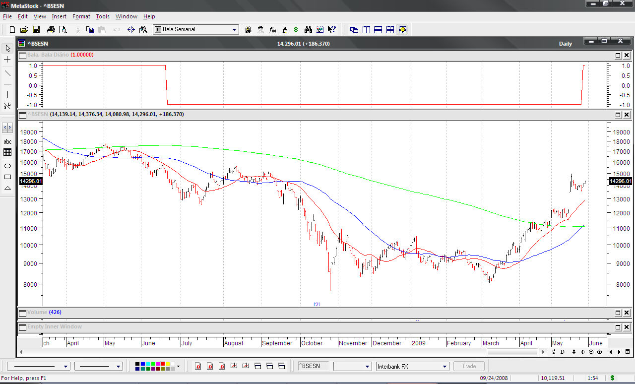This screenshot has width=635, height=384.
Task: Click the Paste clipboard icon
Action: pyautogui.click(x=102, y=30)
